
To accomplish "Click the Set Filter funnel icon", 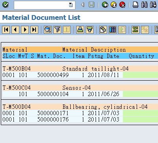I will tap(57, 30).
